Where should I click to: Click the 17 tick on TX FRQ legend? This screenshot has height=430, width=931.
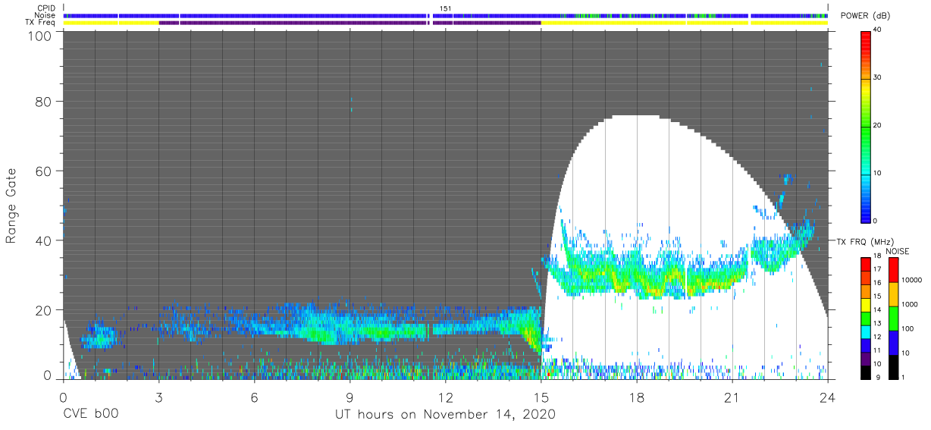click(x=877, y=269)
